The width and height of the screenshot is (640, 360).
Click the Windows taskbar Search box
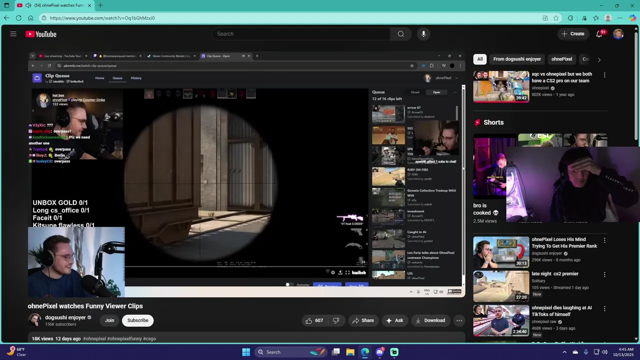[291, 352]
